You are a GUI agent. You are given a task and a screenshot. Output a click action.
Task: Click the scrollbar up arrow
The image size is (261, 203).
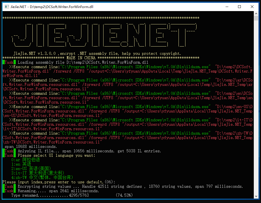(256, 14)
